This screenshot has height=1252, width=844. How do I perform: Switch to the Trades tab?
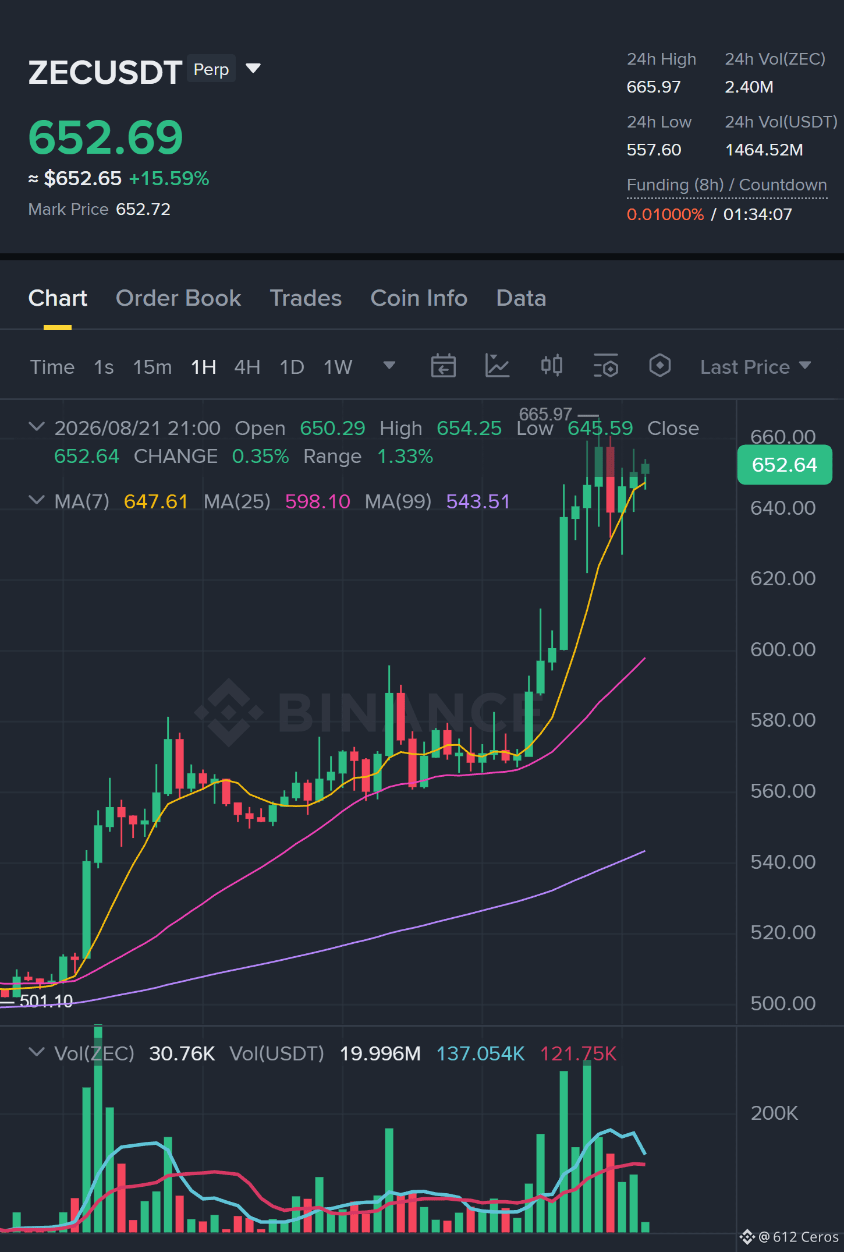(306, 298)
